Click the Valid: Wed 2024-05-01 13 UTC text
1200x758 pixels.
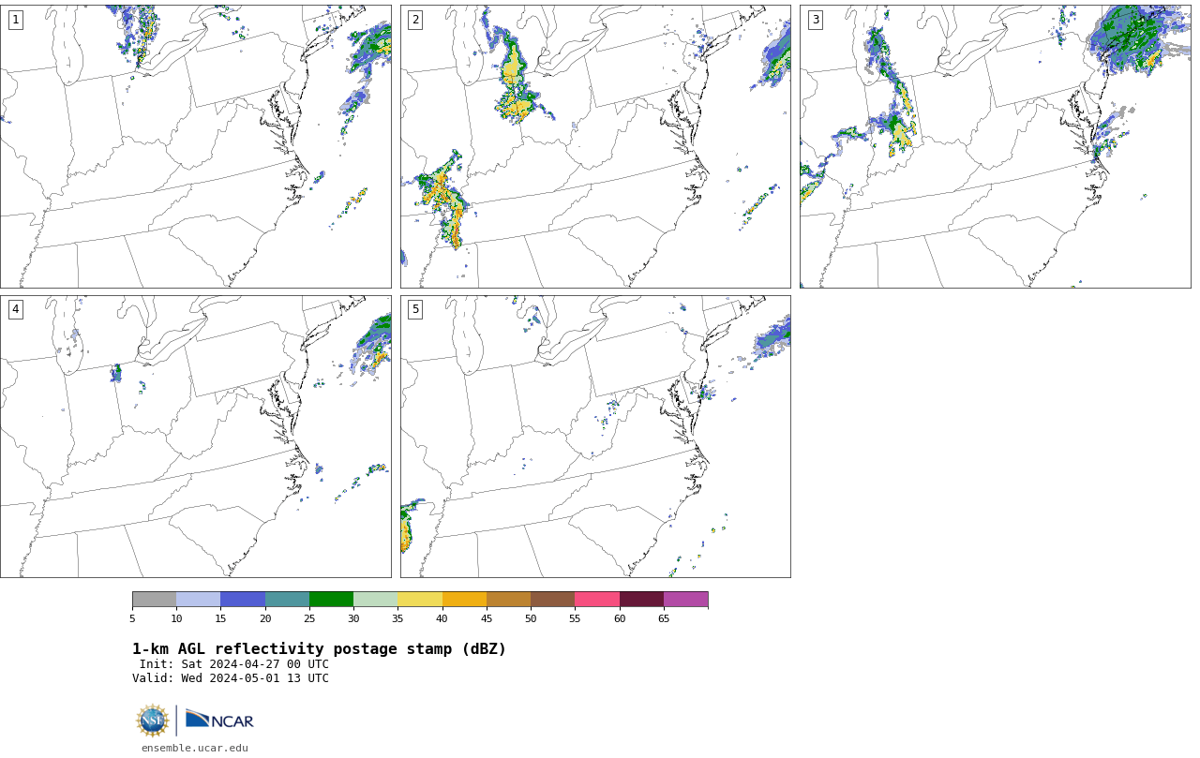[x=231, y=678]
